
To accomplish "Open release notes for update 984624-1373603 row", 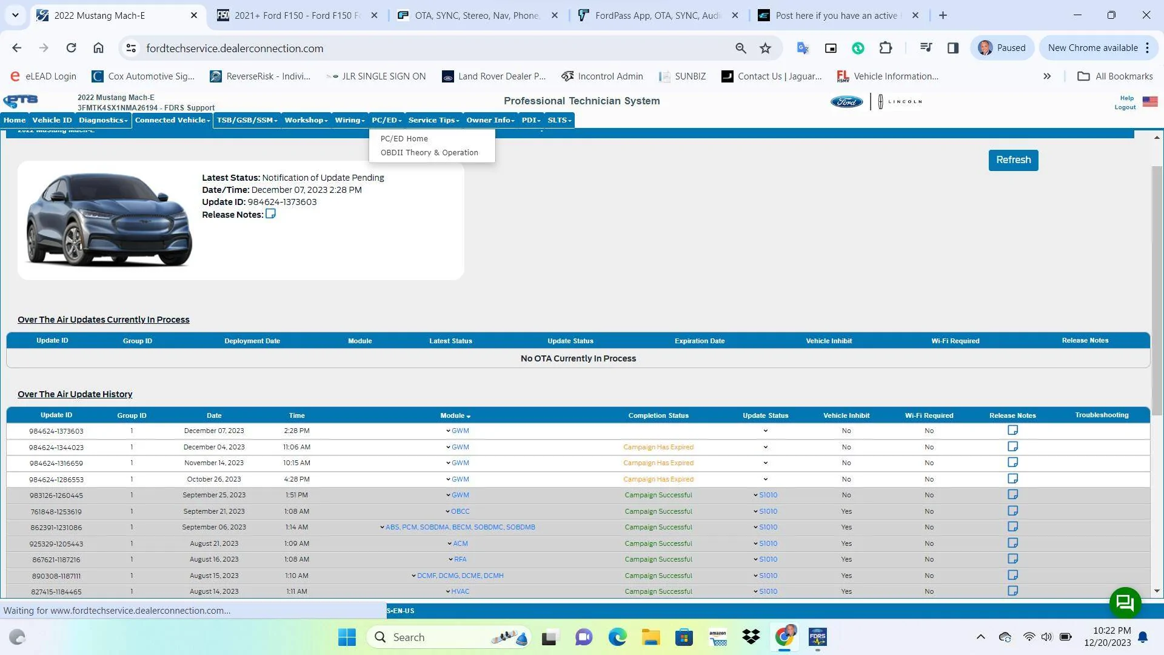I will [1012, 430].
